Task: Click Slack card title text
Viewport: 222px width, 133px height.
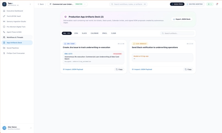Action: (x=155, y=48)
